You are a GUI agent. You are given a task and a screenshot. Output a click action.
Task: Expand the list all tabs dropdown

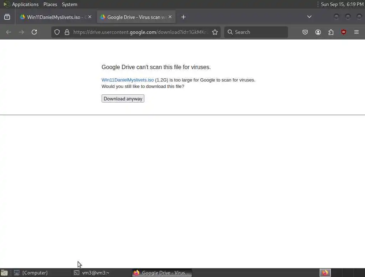[309, 17]
